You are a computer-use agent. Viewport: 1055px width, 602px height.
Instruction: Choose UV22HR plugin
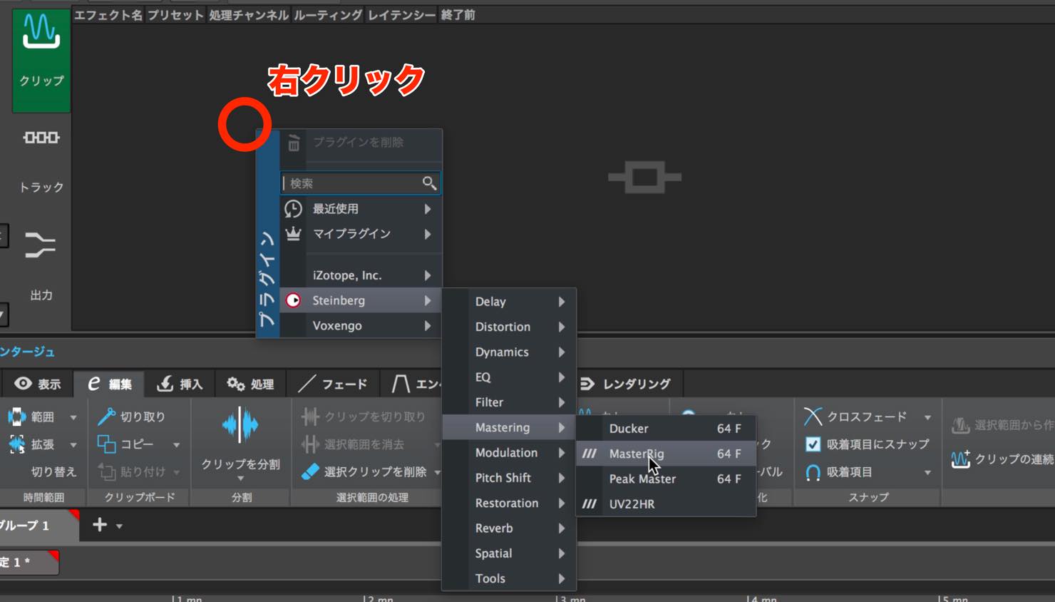click(x=666, y=504)
